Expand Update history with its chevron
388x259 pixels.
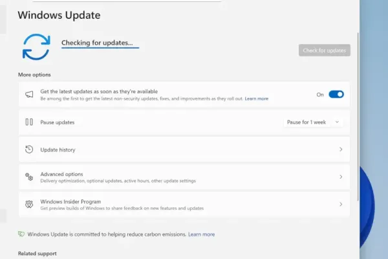[341, 150]
